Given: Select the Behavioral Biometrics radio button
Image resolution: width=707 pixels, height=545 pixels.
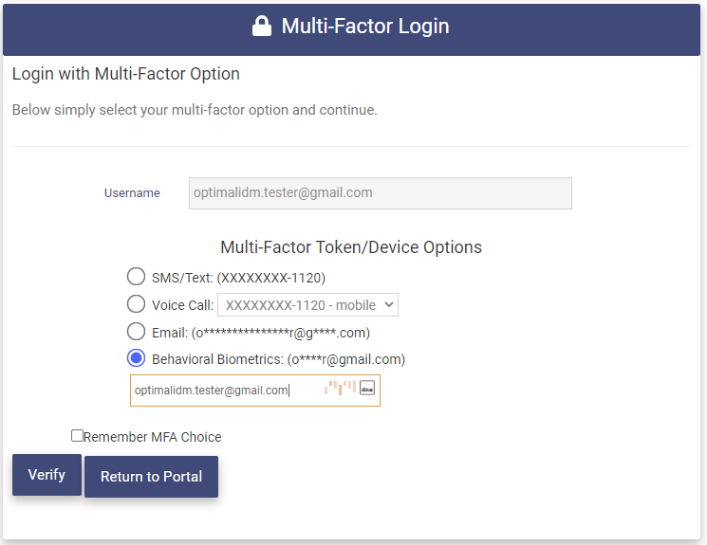Looking at the screenshot, I should point(136,358).
